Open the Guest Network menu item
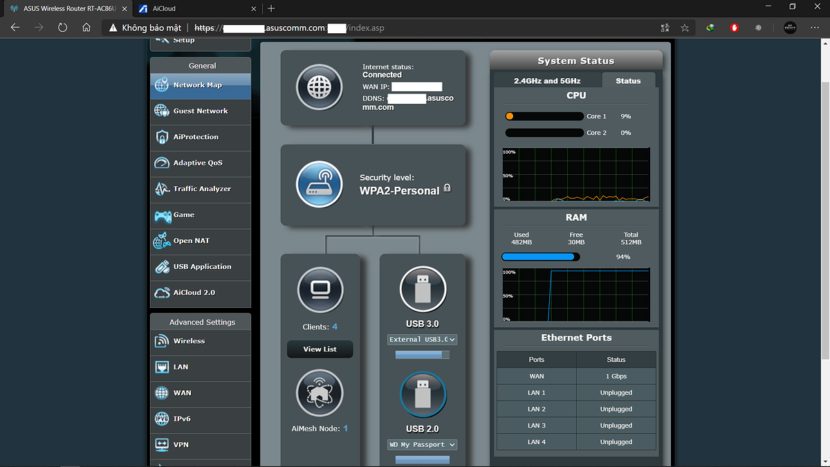This screenshot has width=830, height=467. 200,111
